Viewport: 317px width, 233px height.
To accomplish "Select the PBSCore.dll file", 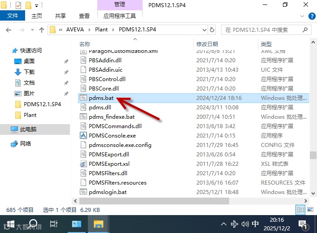I will tap(104, 89).
